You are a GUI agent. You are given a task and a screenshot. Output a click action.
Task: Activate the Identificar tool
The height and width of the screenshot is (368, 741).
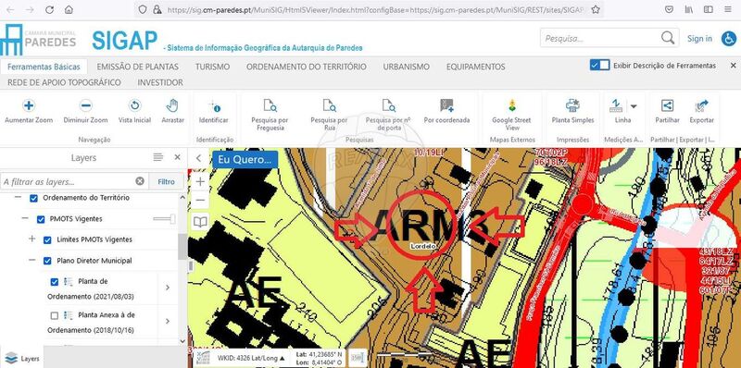pos(213,111)
